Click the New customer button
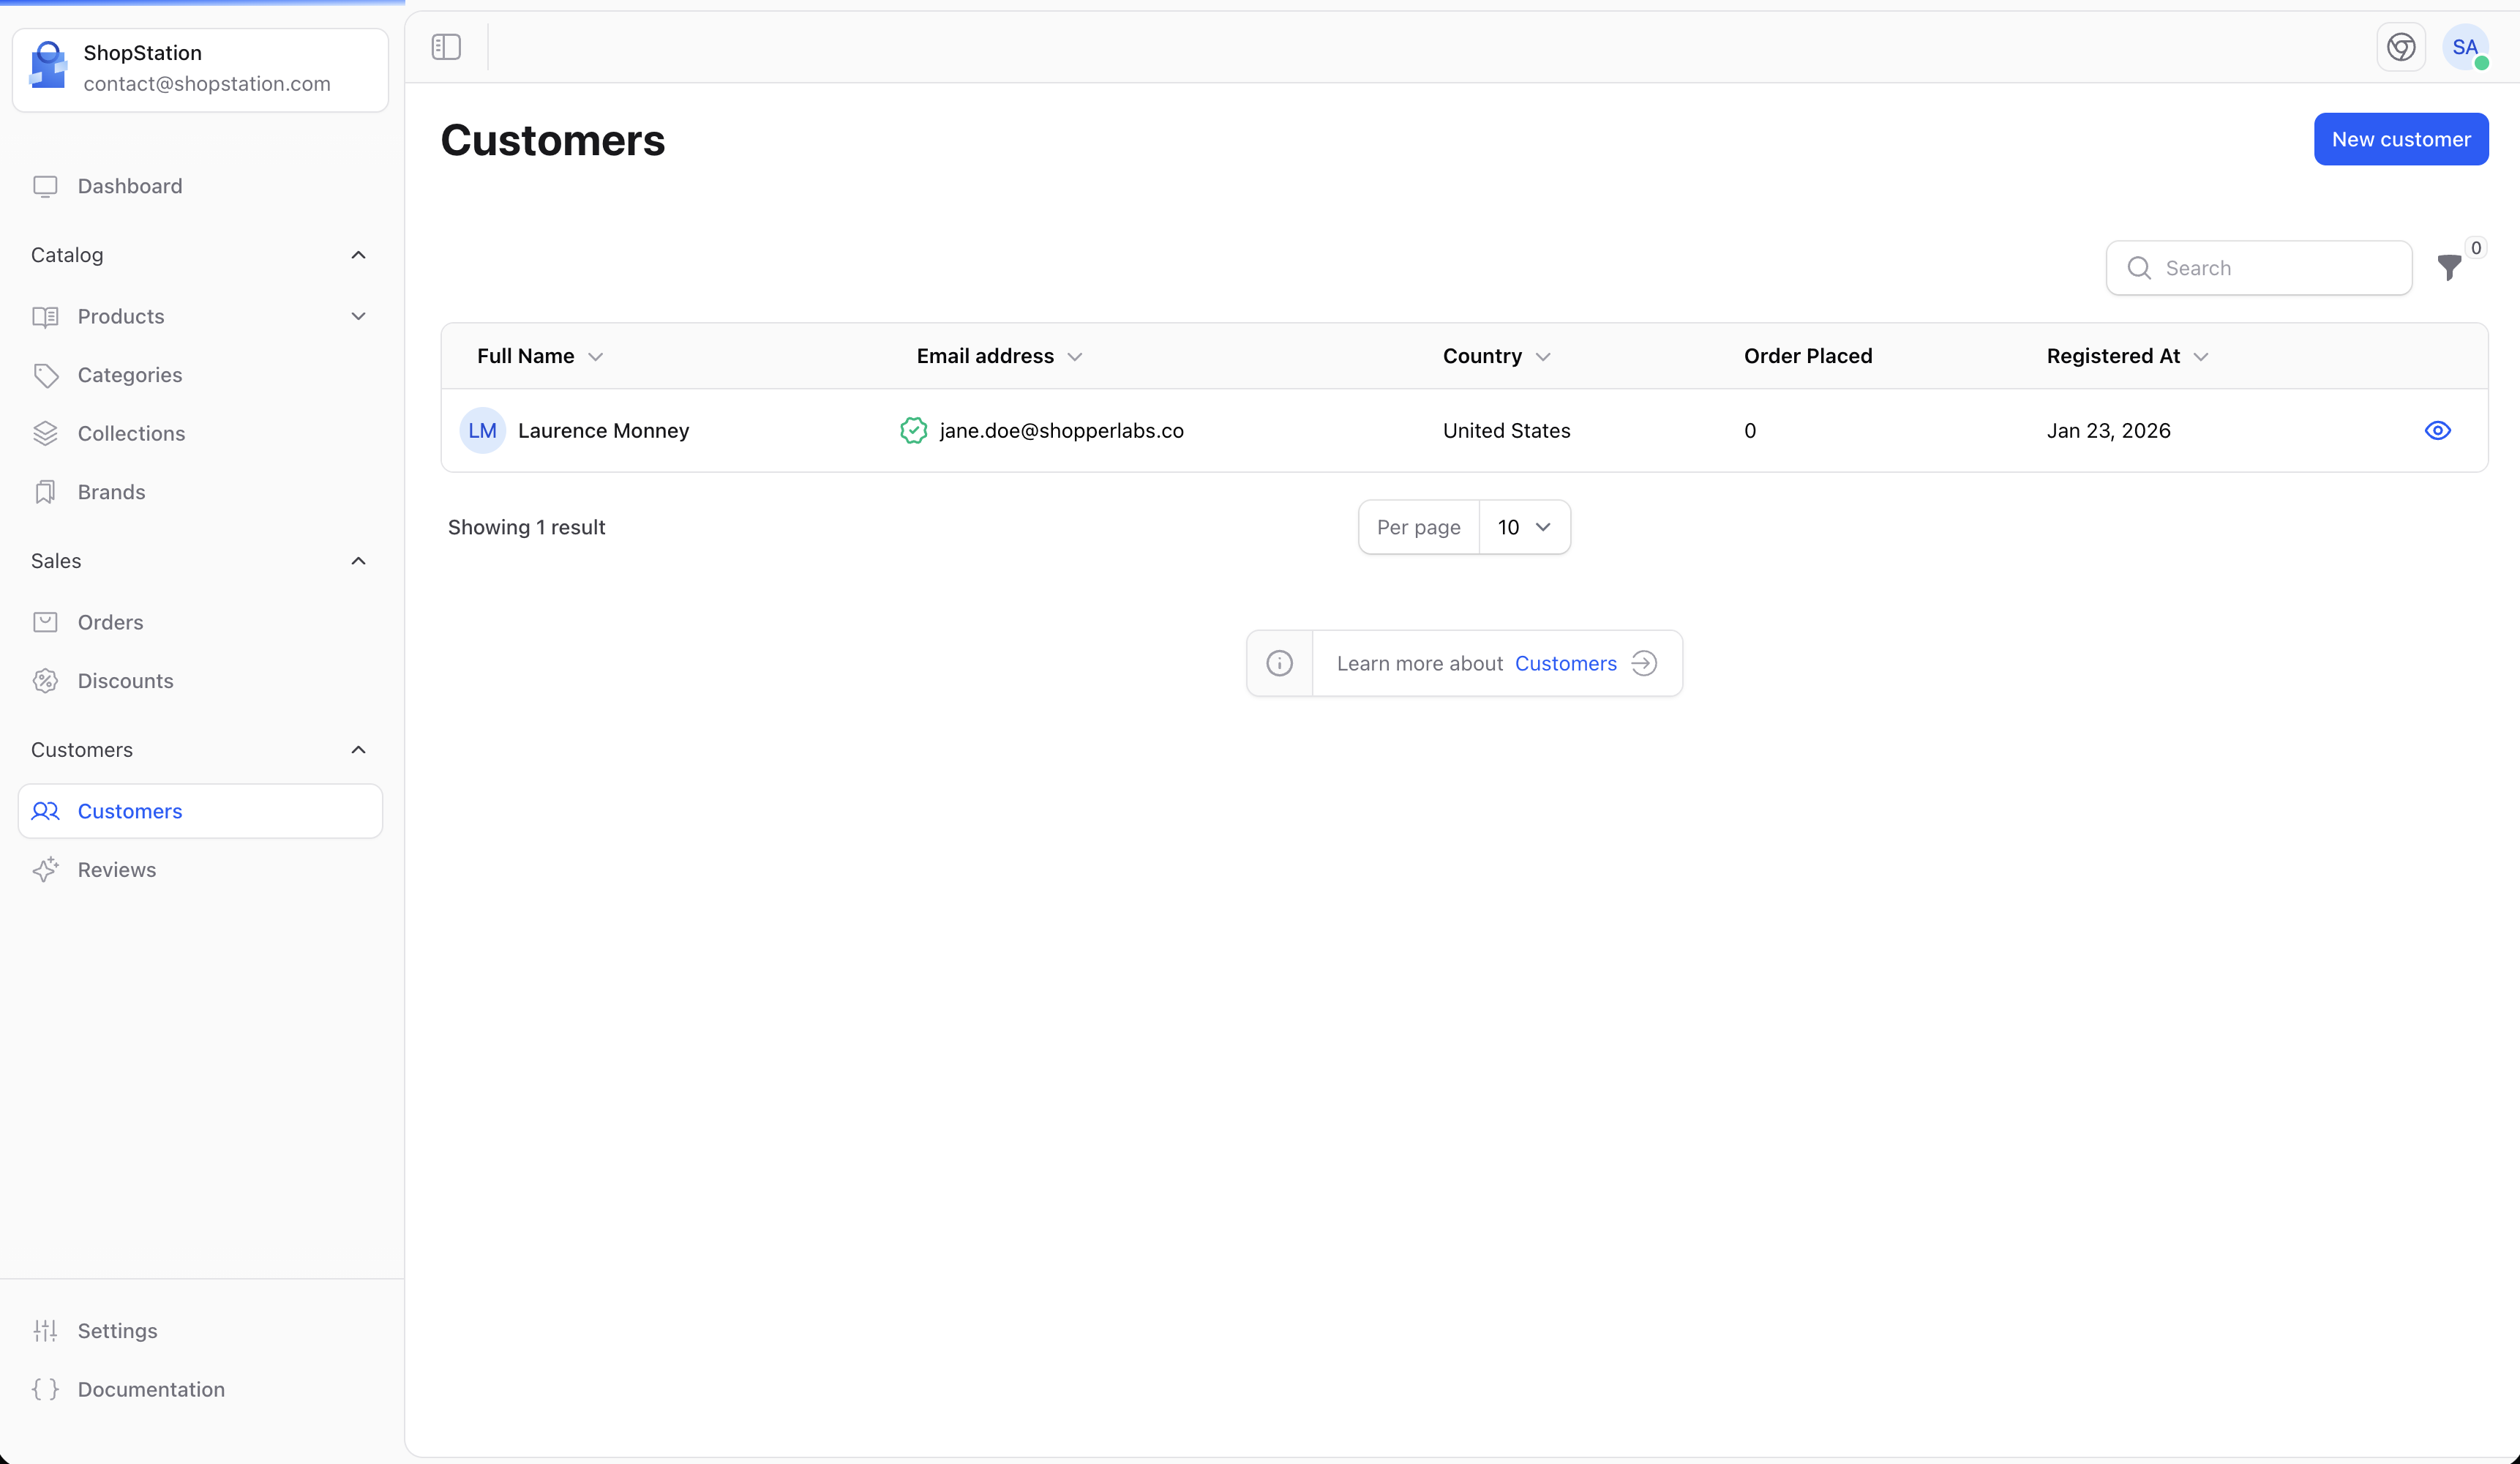 pyautogui.click(x=2401, y=139)
